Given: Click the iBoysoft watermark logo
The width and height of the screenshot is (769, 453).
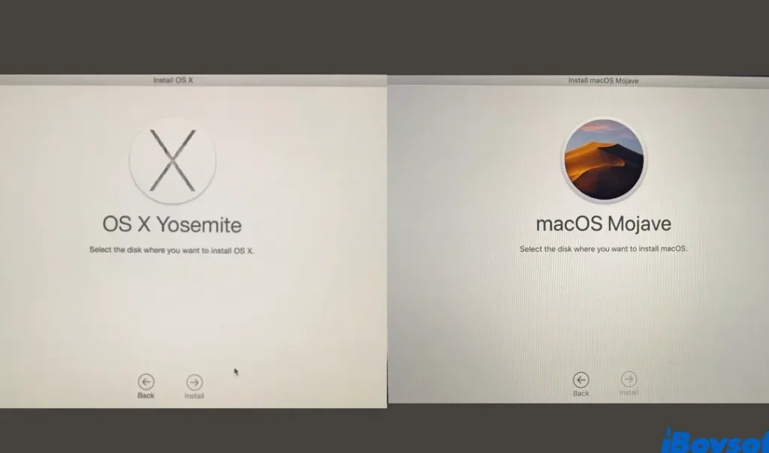Looking at the screenshot, I should (x=713, y=439).
